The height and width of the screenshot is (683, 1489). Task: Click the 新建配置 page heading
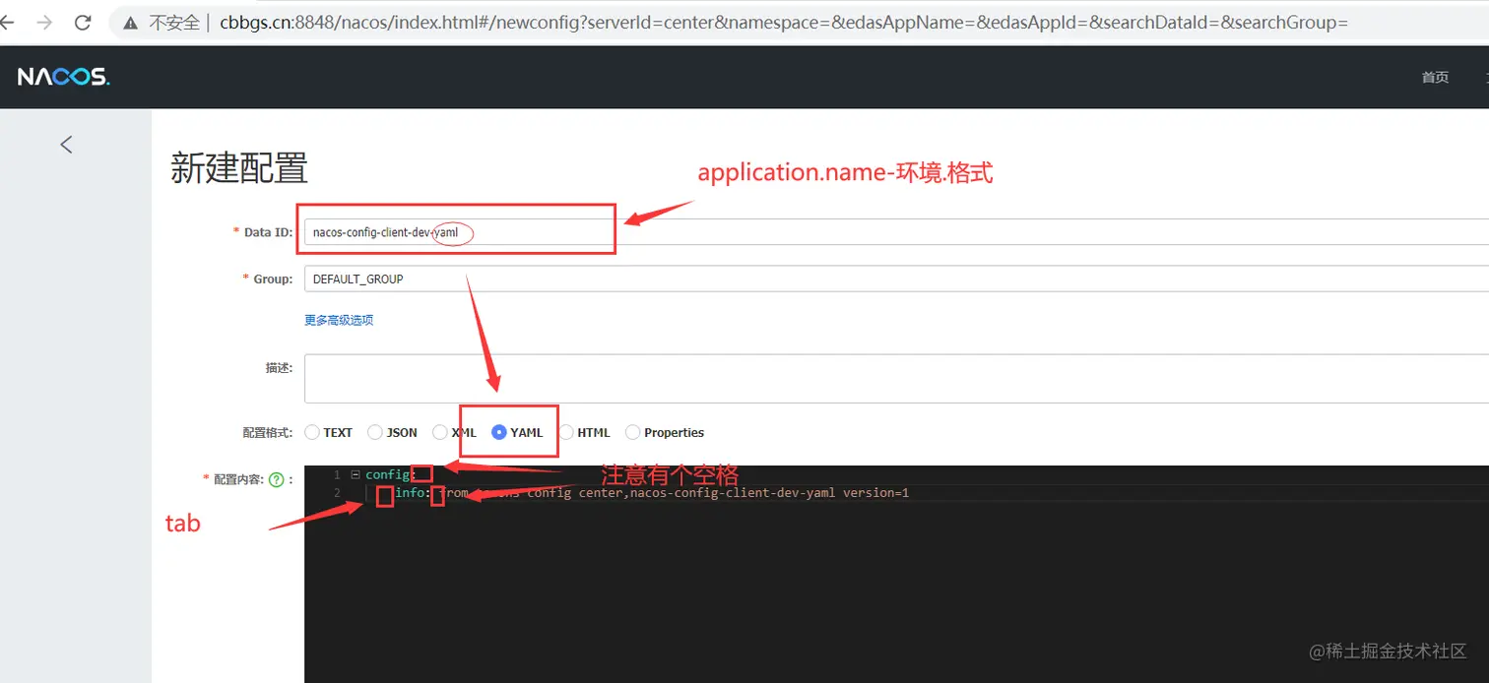239,168
